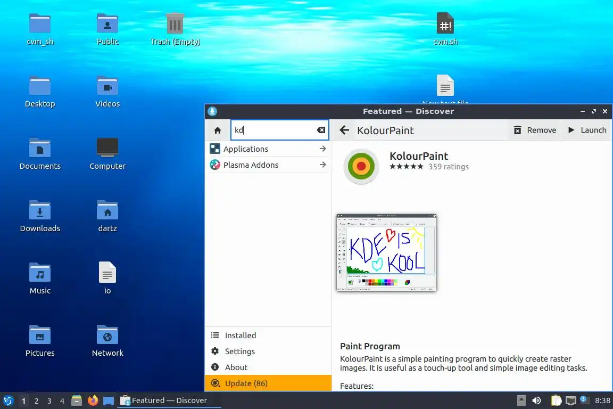613x409 pixels.
Task: Minimize the Discover window
Action: click(583, 111)
